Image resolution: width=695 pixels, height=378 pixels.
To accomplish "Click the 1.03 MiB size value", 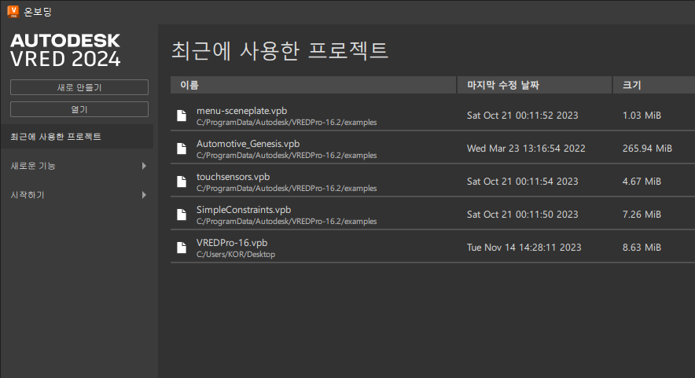I will coord(642,116).
